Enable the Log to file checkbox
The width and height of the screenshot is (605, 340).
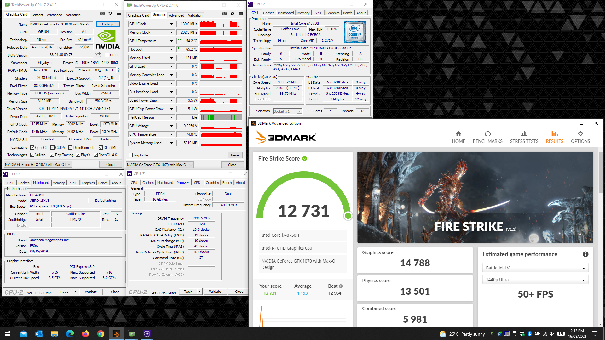point(131,155)
